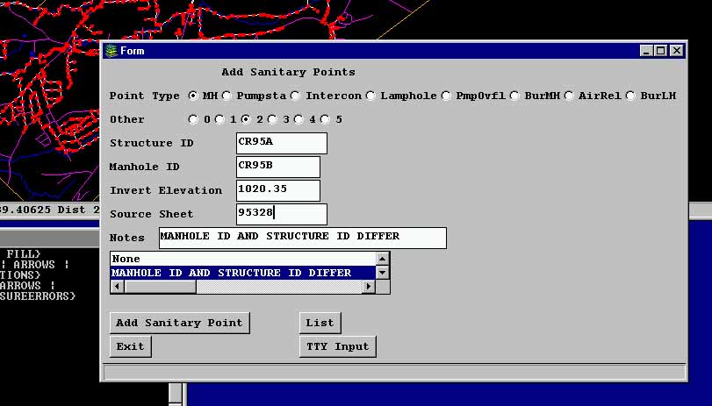Select AirRel as the point type
Image resolution: width=712 pixels, height=406 pixels.
pos(569,96)
